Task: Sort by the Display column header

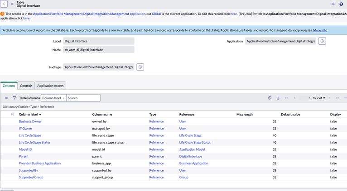Action: 336,114
